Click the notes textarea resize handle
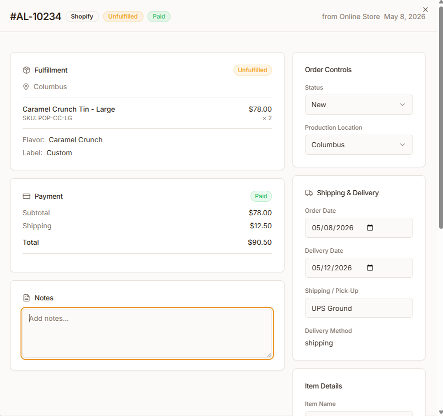Screen dimensions: 443x416 269,355
